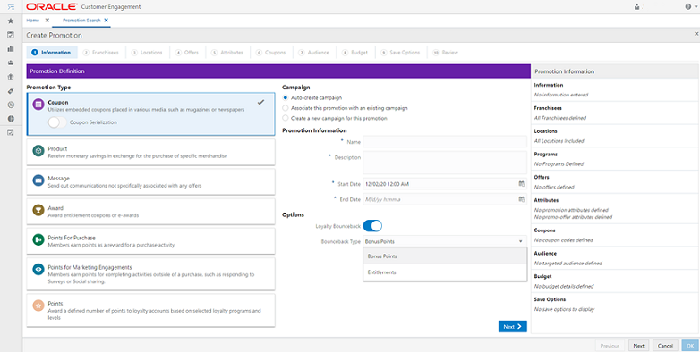Select the Award trophy icon

(38, 210)
